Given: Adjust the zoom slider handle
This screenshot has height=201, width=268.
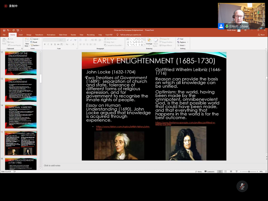Looking at the screenshot, I should pos(249,172).
